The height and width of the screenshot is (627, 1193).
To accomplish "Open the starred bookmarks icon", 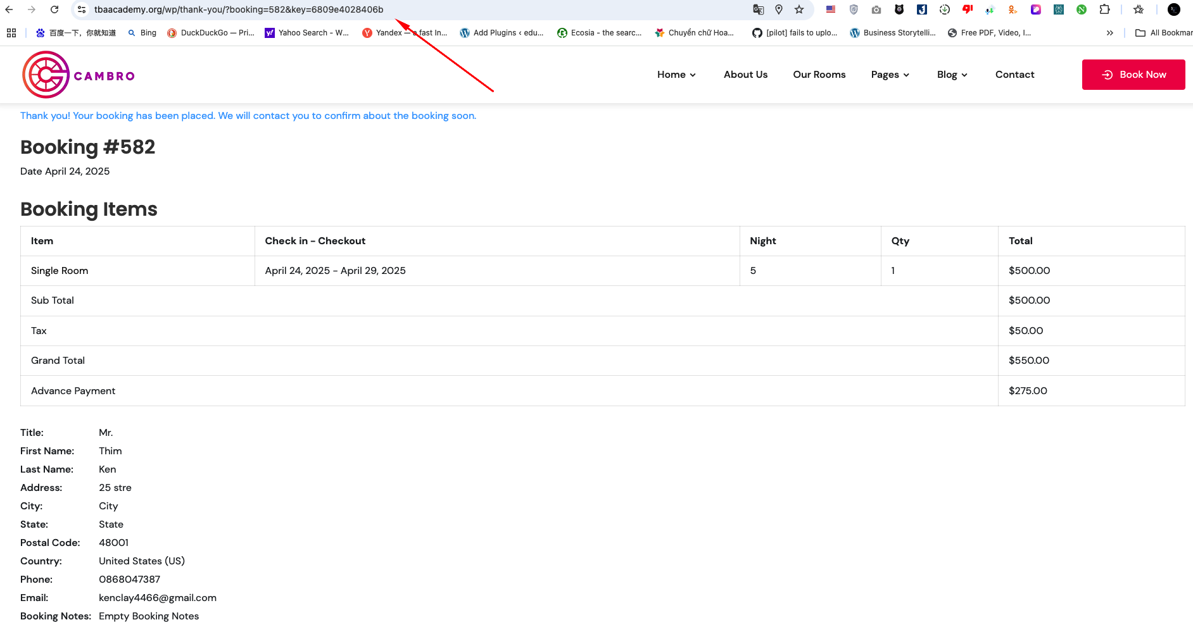I will point(1139,9).
